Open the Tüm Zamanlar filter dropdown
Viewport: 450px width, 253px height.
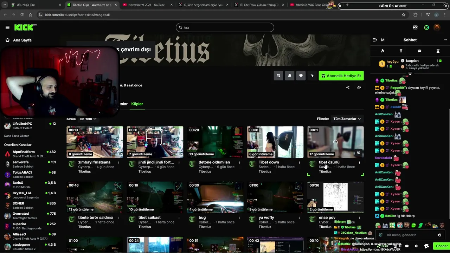347,119
